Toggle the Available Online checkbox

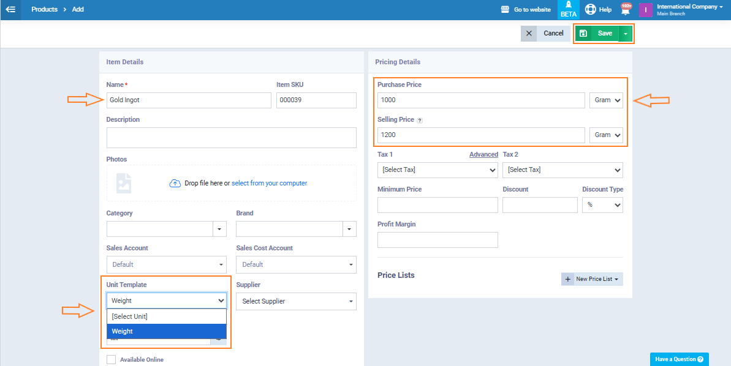coord(111,360)
